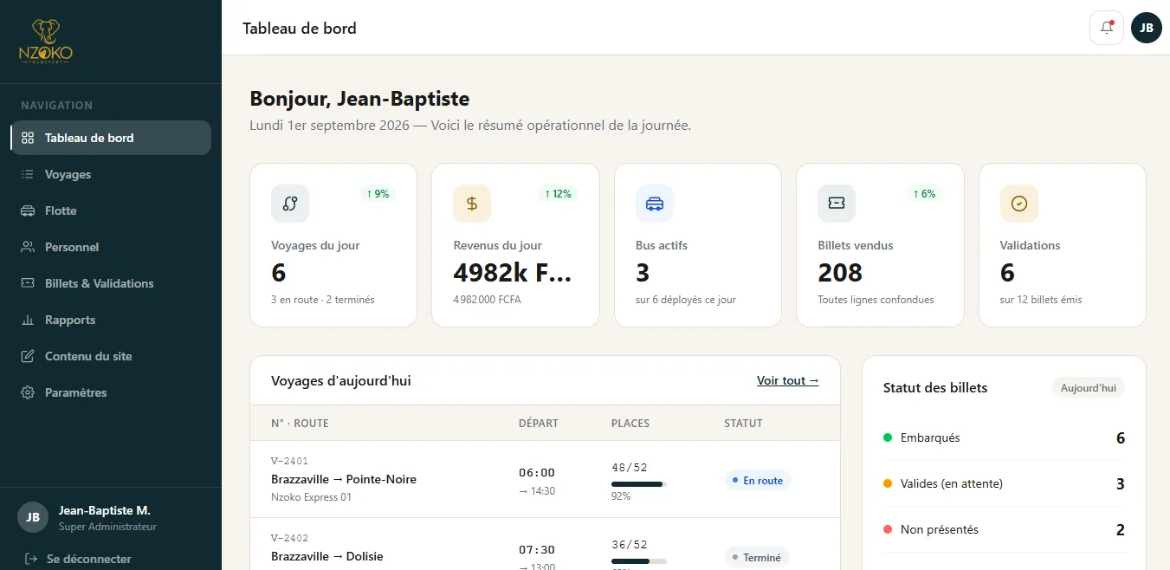
Task: Open notifications with the bell icon
Action: (x=1107, y=28)
